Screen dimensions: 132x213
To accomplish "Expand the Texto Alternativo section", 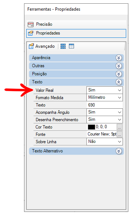I will click(119, 151).
